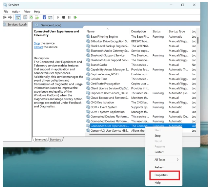The width and height of the screenshot is (208, 187).
Task: Open the File menu
Action: (6, 12)
